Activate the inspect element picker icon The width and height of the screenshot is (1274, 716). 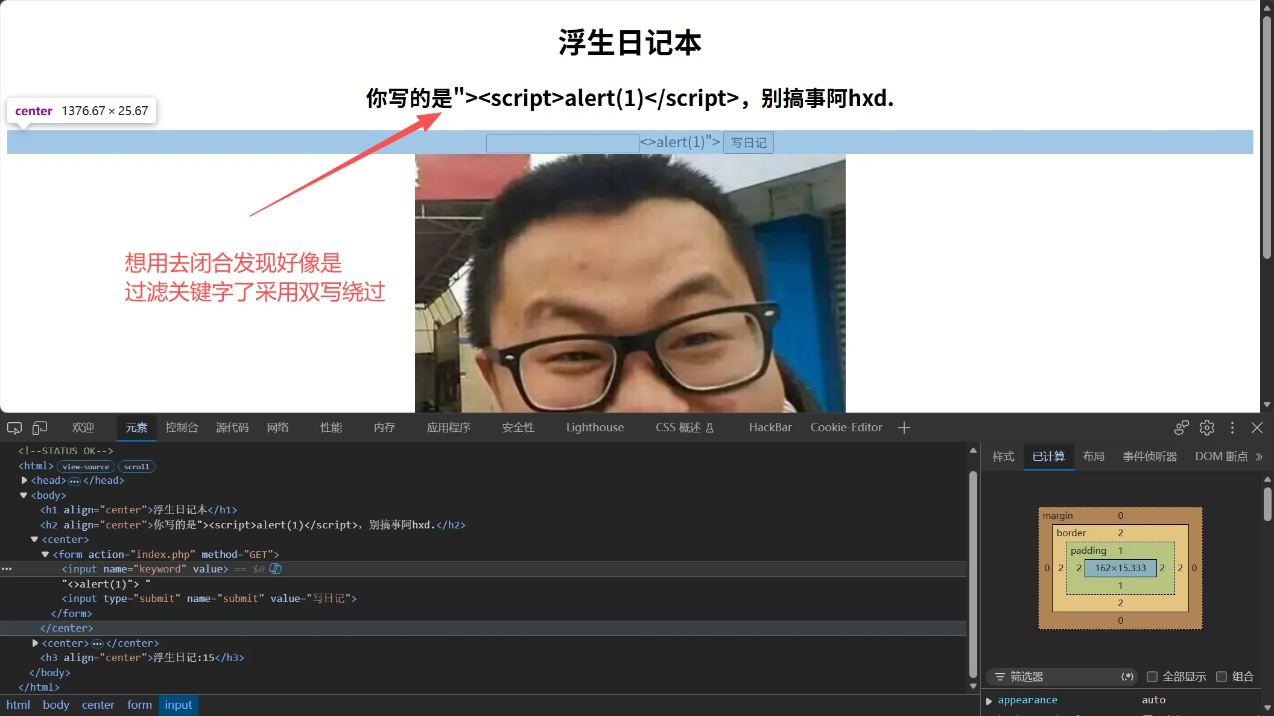[x=14, y=428]
